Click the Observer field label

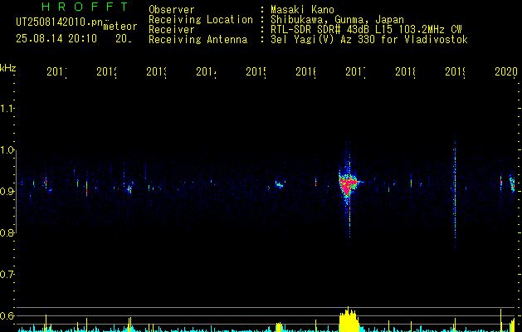tap(172, 10)
